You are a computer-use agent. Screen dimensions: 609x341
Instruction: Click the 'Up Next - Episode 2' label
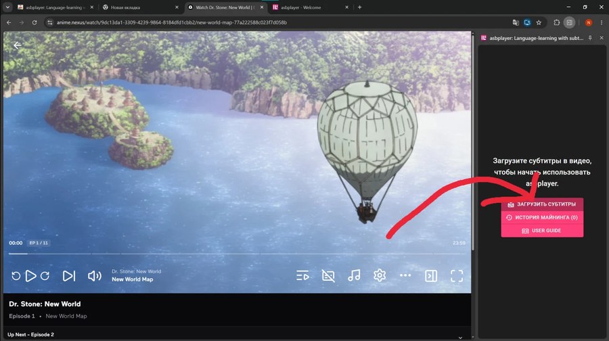point(30,334)
